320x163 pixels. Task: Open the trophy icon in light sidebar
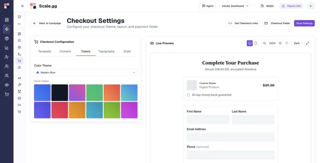click(20, 91)
